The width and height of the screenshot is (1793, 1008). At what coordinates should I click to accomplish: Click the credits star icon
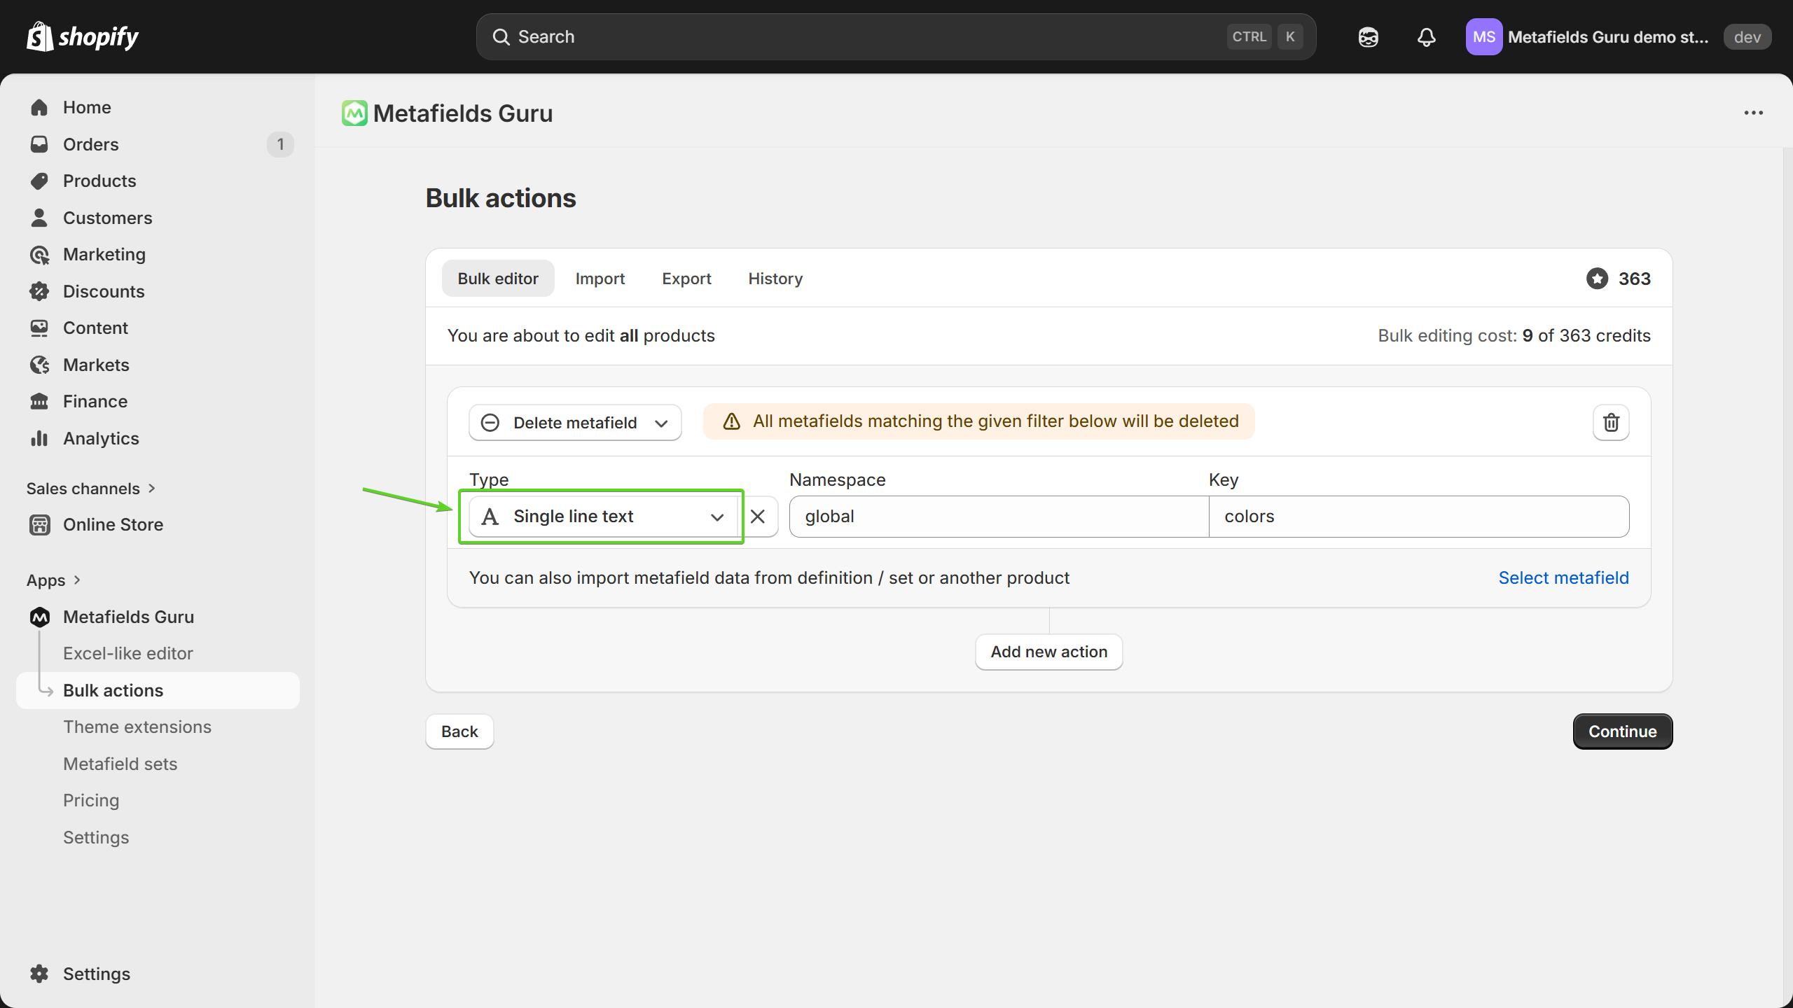1597,279
